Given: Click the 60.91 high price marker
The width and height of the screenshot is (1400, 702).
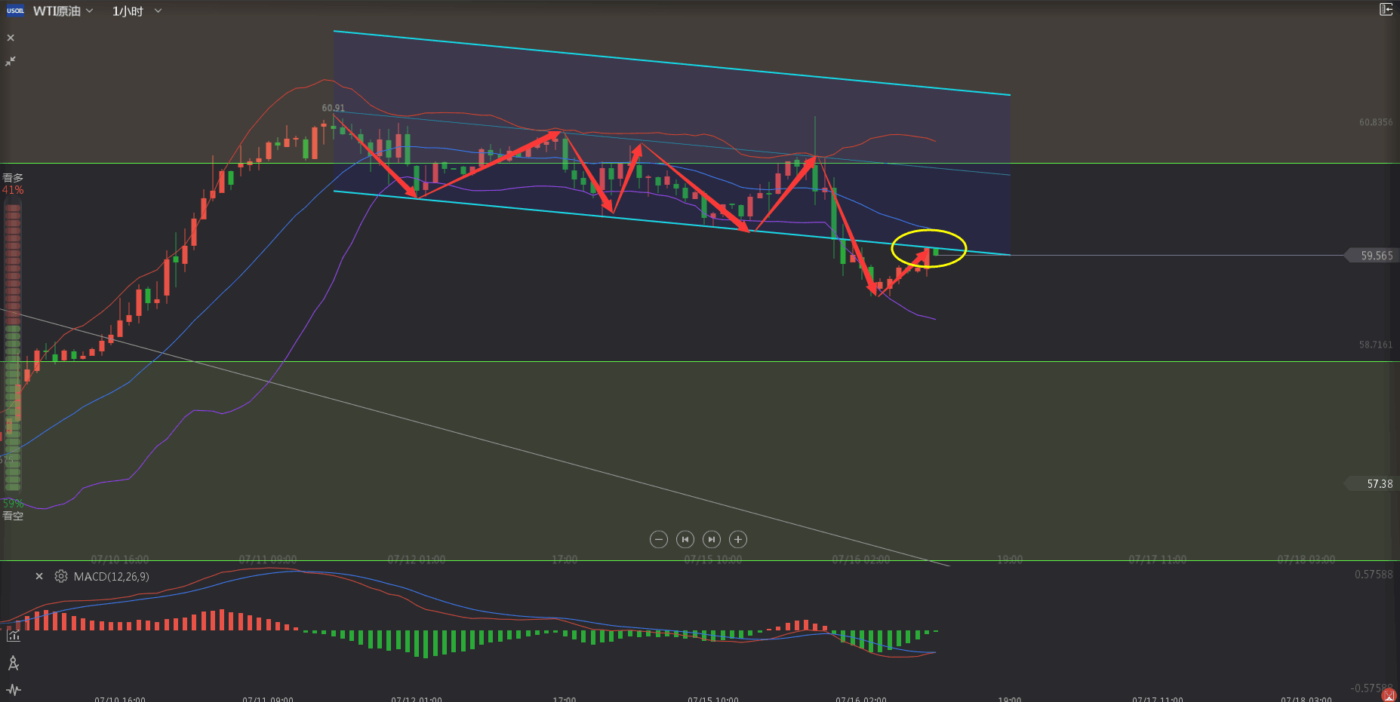Looking at the screenshot, I should (x=333, y=108).
